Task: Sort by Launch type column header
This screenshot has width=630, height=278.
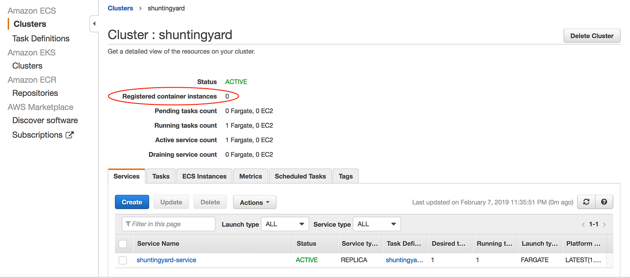Action: [x=540, y=244]
